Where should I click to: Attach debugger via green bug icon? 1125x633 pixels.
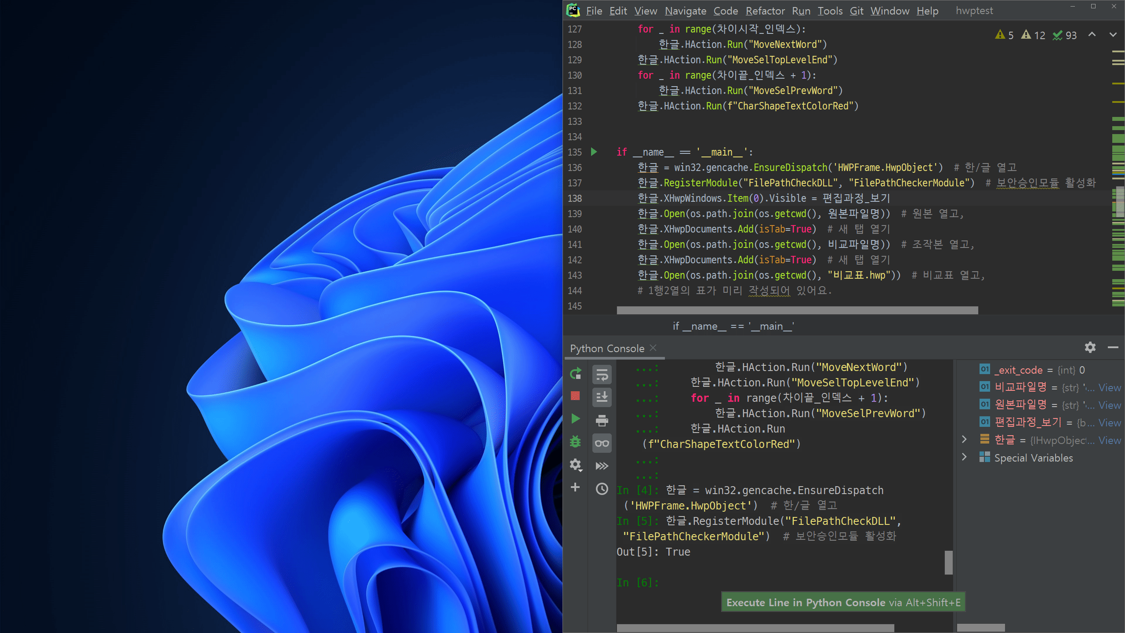click(575, 442)
